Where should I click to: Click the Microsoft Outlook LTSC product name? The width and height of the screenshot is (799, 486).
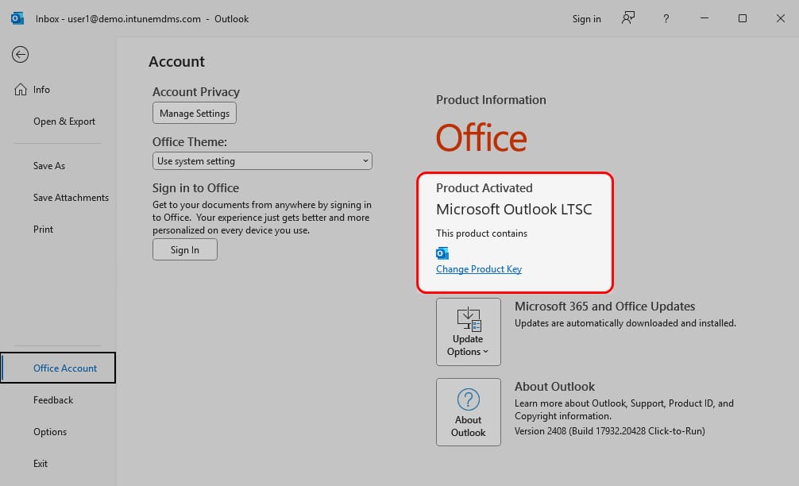tap(514, 210)
